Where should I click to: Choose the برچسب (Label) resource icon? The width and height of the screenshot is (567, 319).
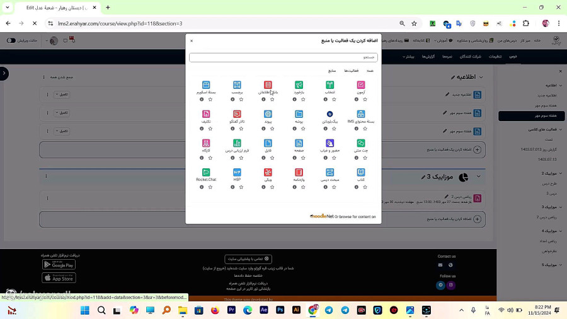tap(237, 85)
